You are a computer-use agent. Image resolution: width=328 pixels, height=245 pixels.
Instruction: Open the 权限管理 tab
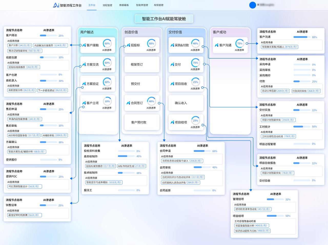(159, 5)
